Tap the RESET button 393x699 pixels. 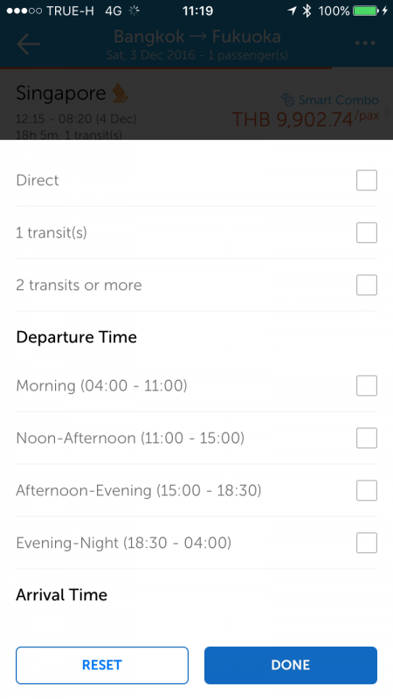[x=102, y=665]
